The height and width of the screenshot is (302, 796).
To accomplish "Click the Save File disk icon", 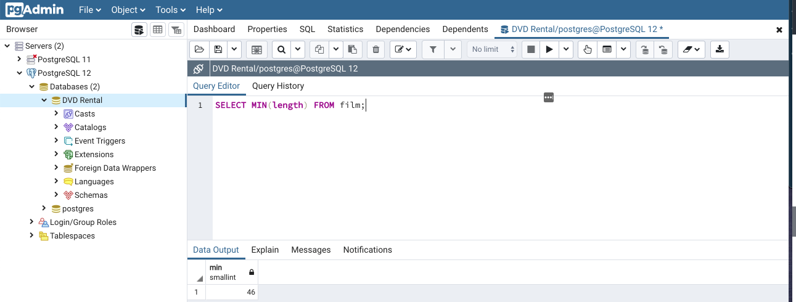I will pos(218,49).
